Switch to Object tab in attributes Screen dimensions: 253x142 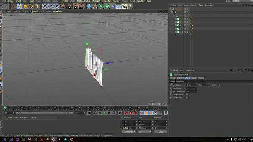tap(187, 78)
